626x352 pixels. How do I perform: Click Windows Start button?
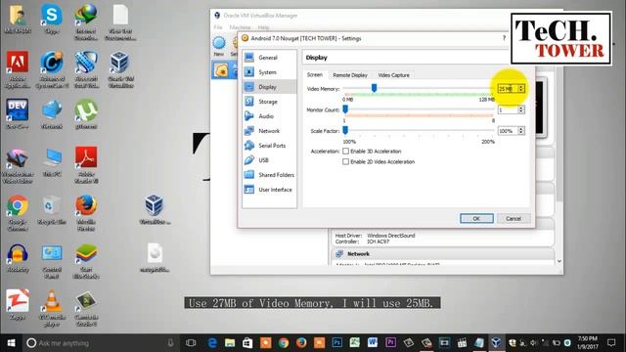point(11,343)
